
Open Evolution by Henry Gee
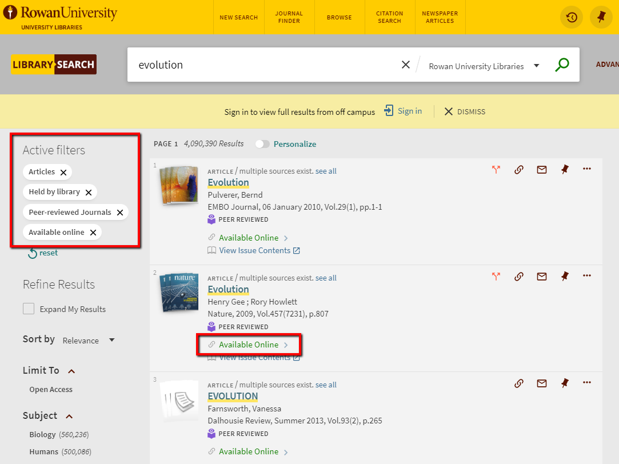click(x=228, y=289)
